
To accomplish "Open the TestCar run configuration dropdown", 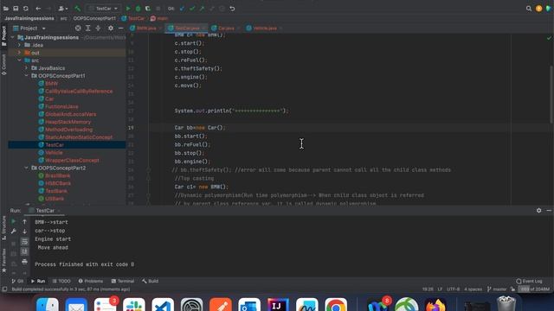I will coord(103,9).
